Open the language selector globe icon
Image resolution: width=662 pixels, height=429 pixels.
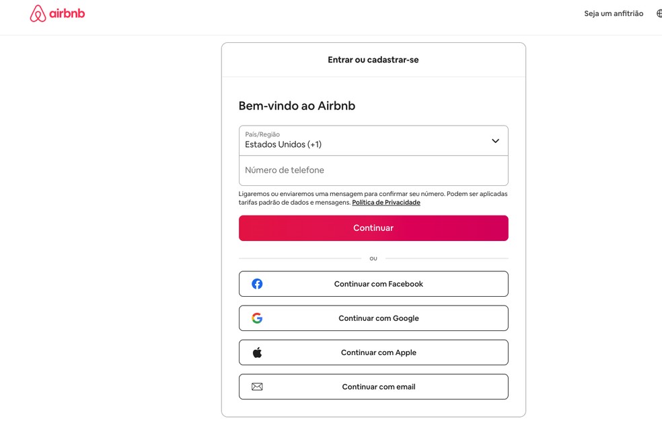click(x=658, y=13)
